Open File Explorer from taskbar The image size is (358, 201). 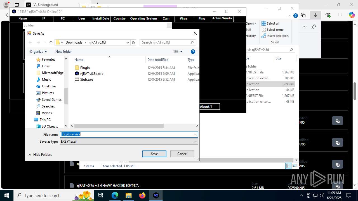(x=128, y=195)
